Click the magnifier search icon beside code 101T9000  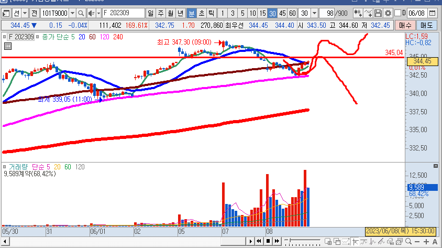click(83, 13)
